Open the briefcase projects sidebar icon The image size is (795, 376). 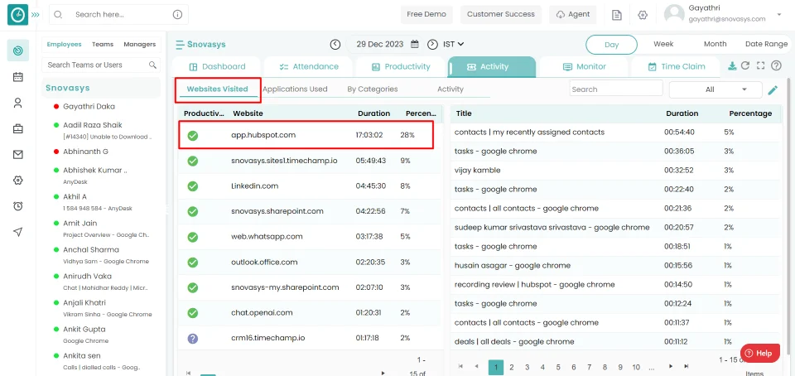[17, 128]
